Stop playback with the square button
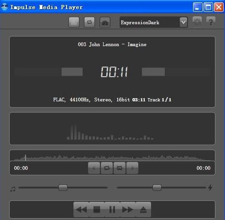The image size is (225, 220). tap(97, 210)
